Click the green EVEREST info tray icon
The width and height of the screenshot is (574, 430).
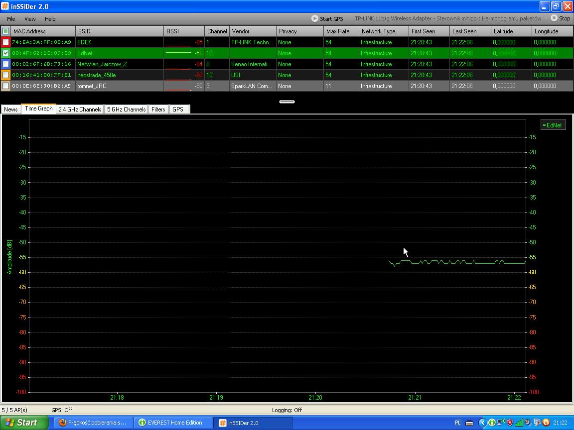click(x=492, y=423)
